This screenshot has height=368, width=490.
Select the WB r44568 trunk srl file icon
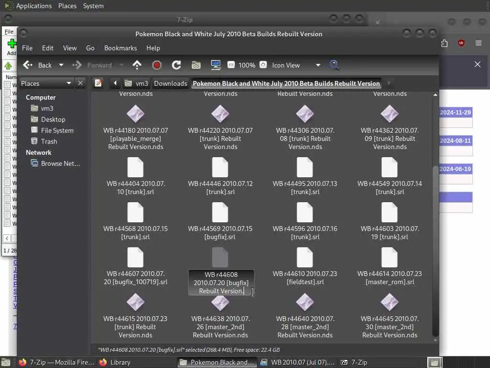pos(135,212)
